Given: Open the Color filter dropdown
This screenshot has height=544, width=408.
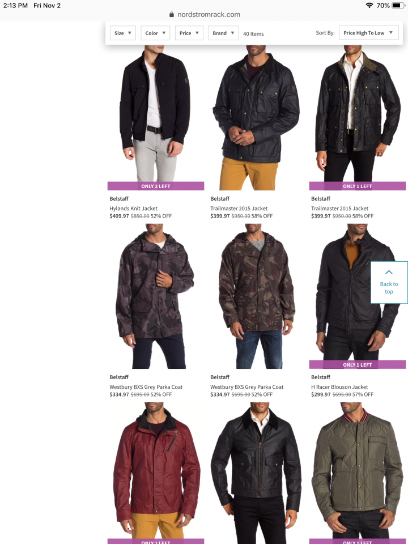Looking at the screenshot, I should tap(155, 33).
